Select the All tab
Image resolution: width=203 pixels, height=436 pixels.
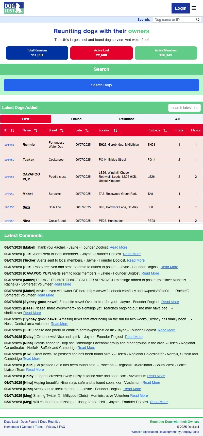pyautogui.click(x=177, y=119)
